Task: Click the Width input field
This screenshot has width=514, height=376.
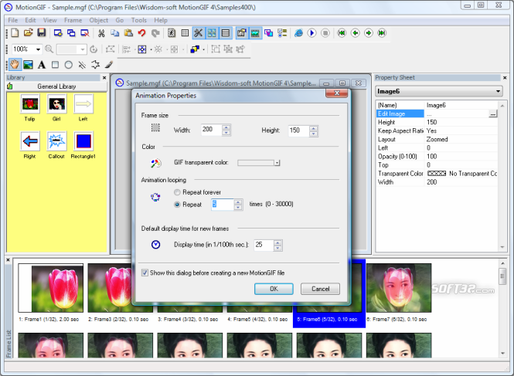Action: point(212,130)
